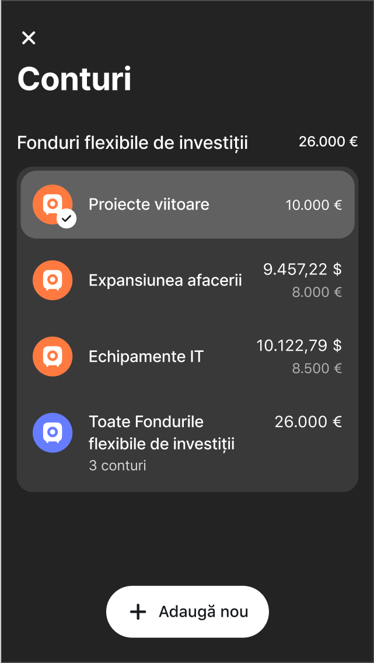Click the 10.122,79 $ balance amount
This screenshot has width=374, height=663.
299,346
